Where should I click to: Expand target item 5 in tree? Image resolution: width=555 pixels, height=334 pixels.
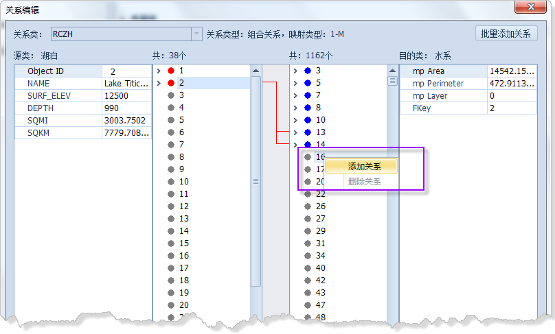pos(295,83)
